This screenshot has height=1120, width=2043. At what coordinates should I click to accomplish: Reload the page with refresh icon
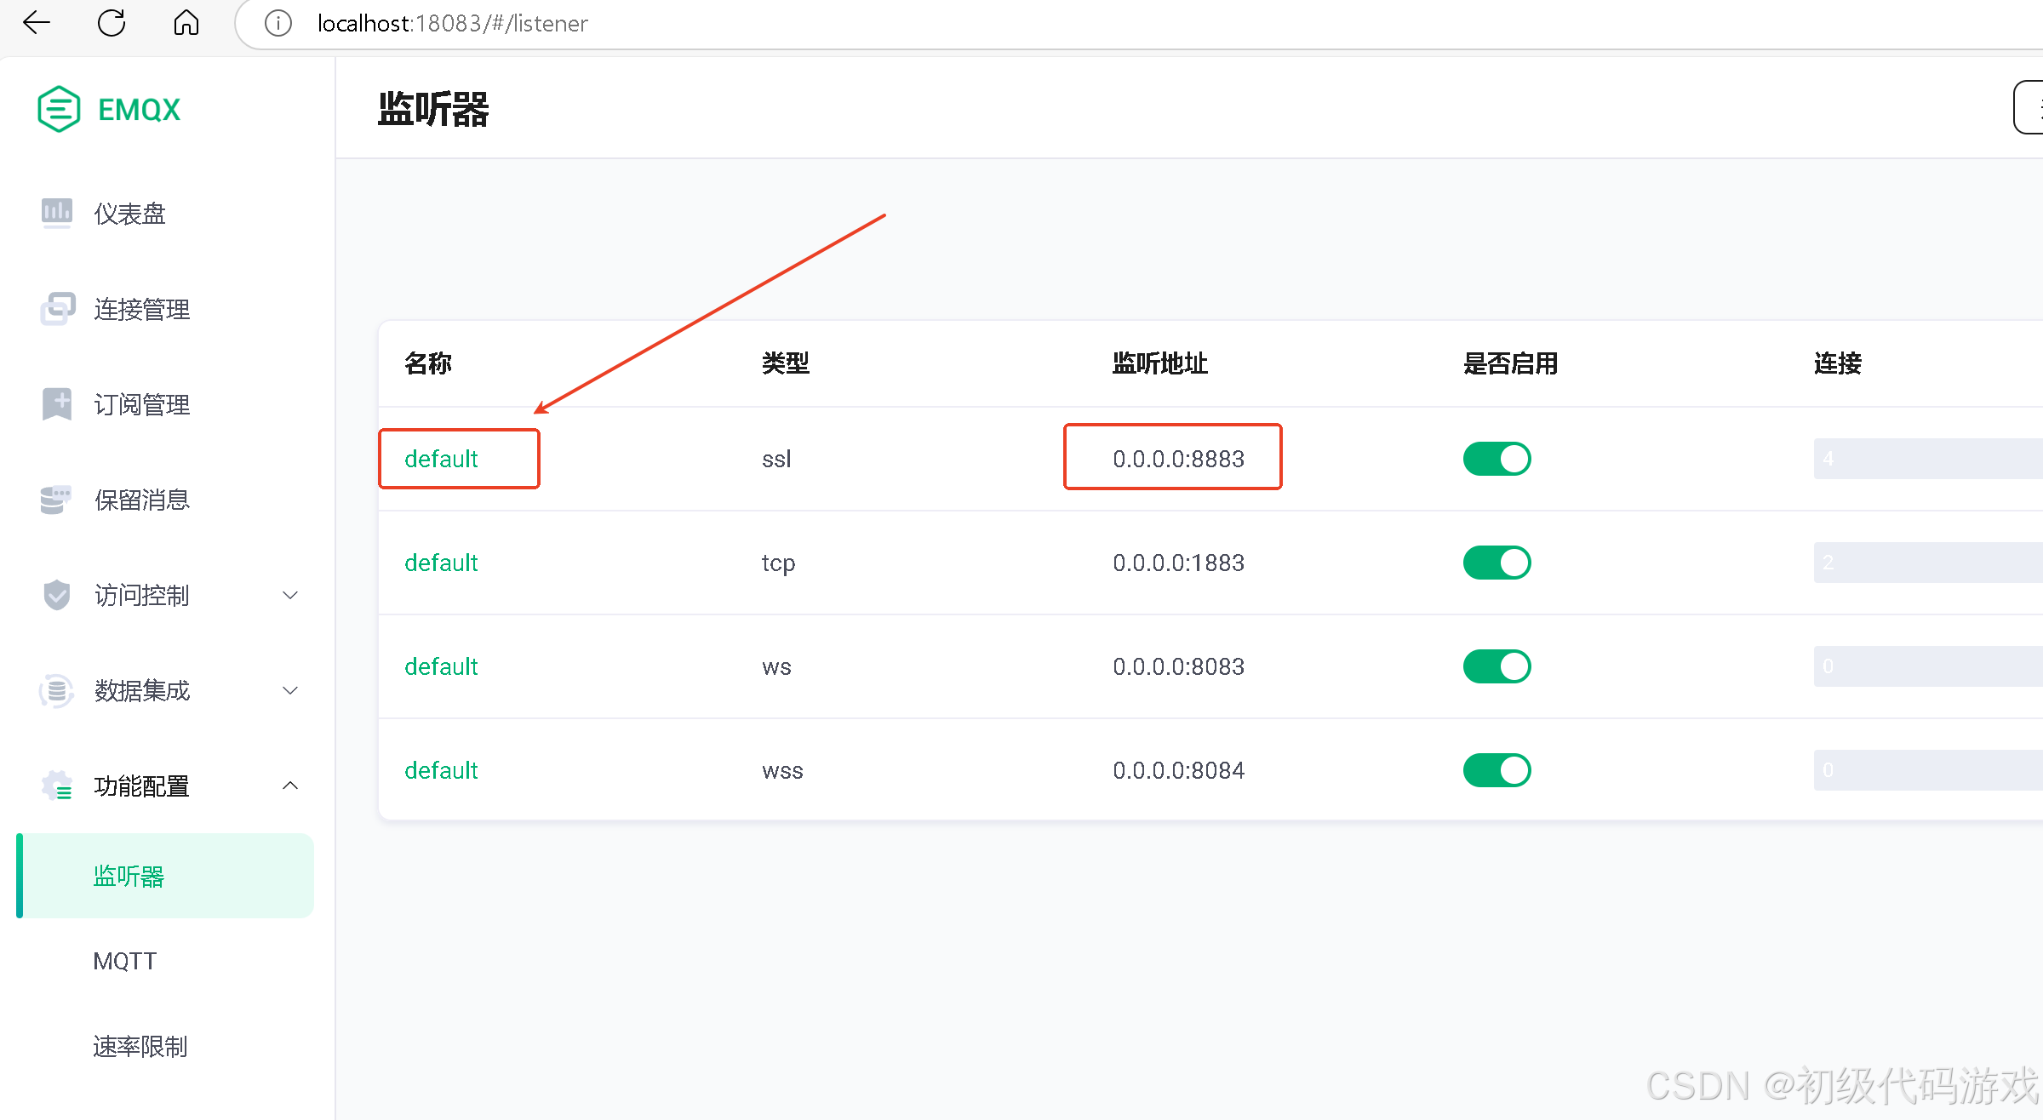pyautogui.click(x=112, y=23)
